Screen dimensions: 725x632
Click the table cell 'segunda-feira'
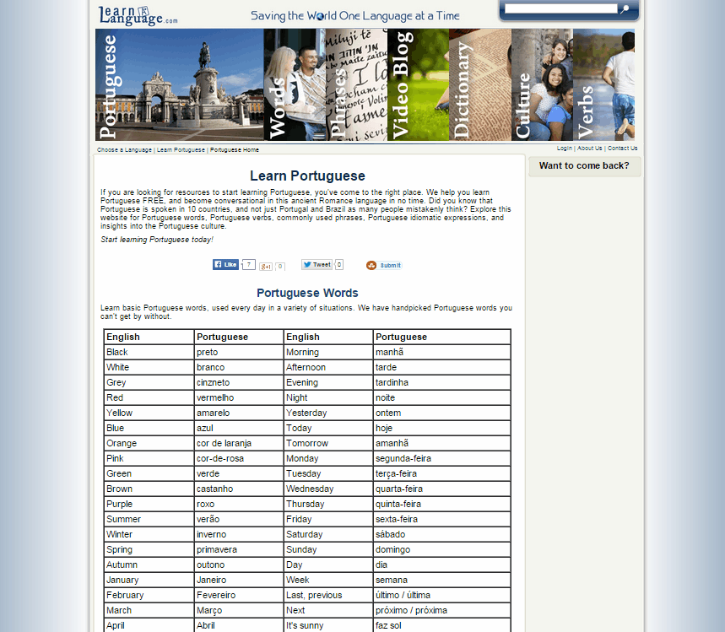441,459
